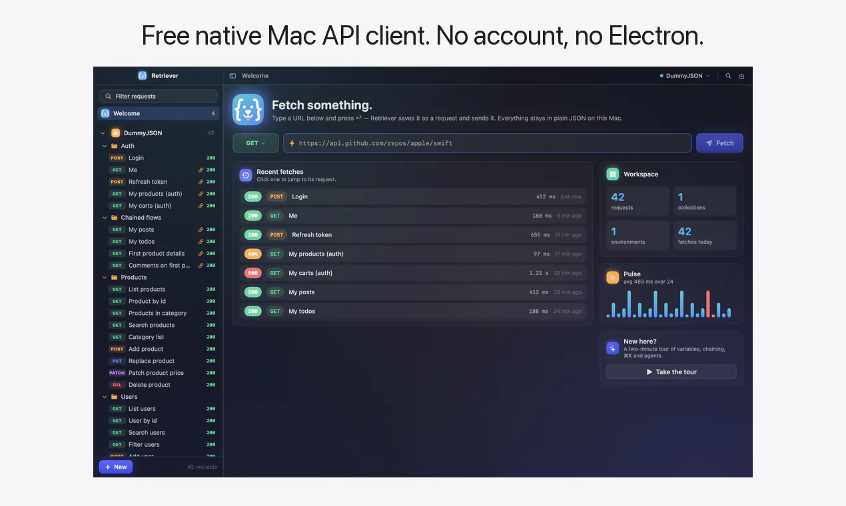Click the chain icon next to My todos in the sidebar

(201, 242)
